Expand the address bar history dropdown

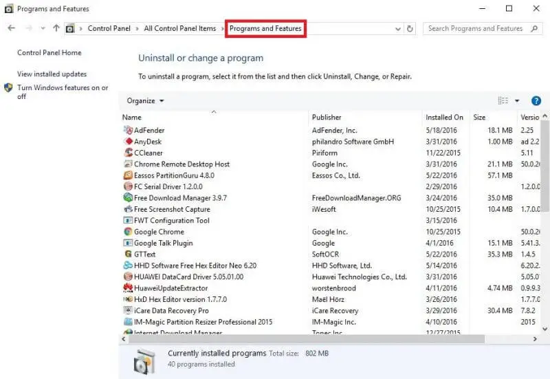coord(398,29)
